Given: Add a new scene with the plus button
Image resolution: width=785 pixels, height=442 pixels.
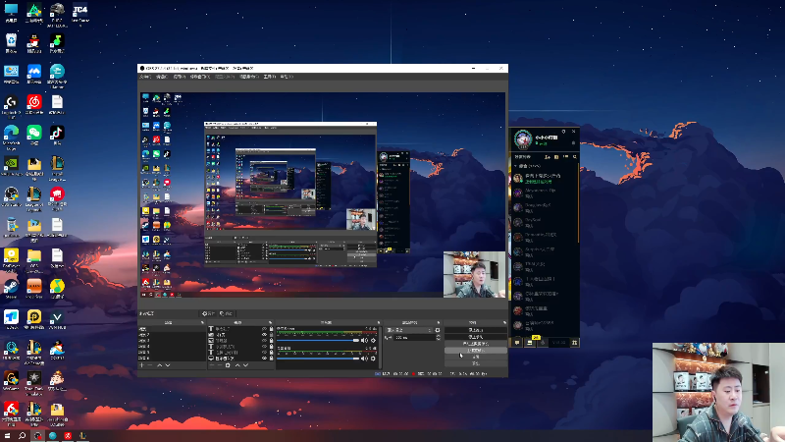Looking at the screenshot, I should (x=143, y=364).
